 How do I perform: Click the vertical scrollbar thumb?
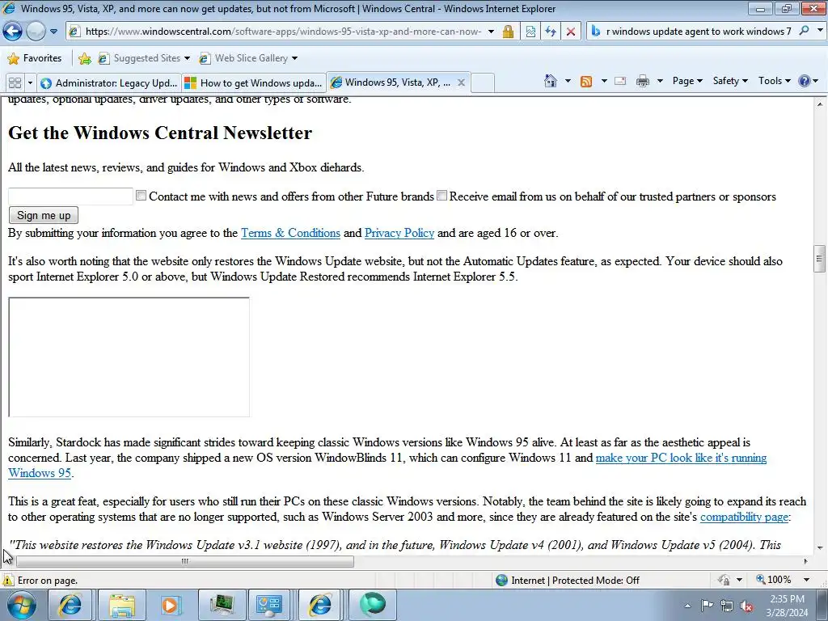coord(820,258)
